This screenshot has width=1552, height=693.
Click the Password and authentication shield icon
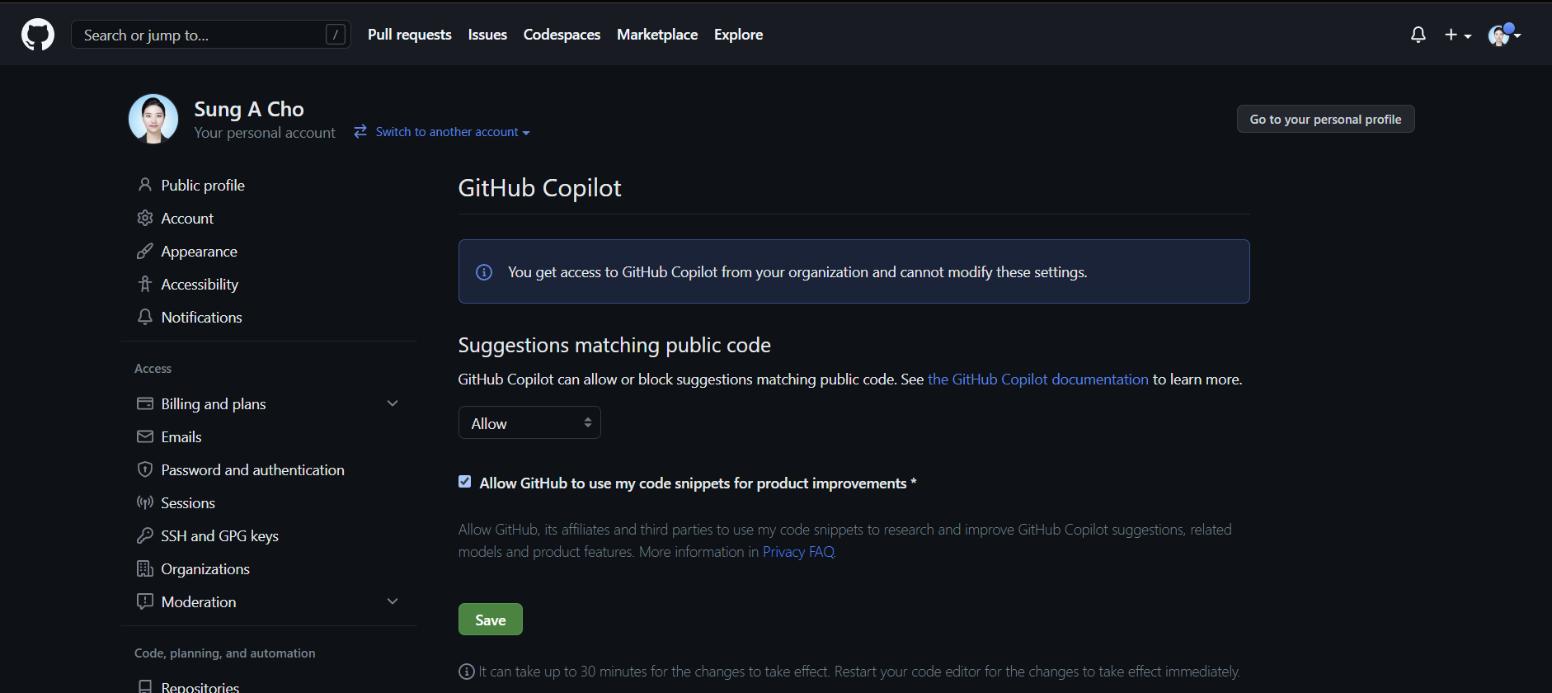[145, 469]
